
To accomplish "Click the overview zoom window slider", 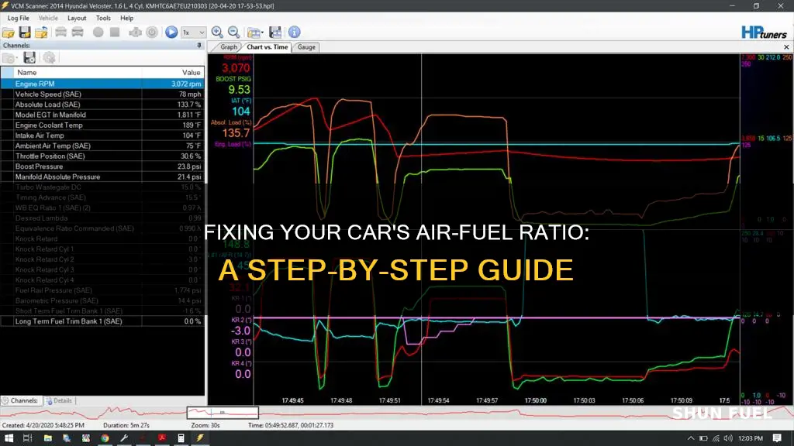I will pos(223,413).
